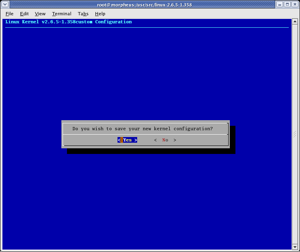Open the window menu icon in title bar

(x=4, y=4)
